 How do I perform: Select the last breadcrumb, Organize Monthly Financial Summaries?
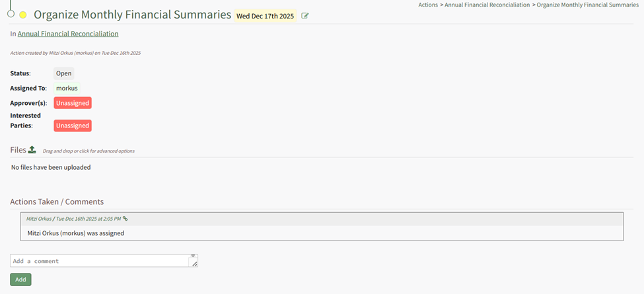587,5
